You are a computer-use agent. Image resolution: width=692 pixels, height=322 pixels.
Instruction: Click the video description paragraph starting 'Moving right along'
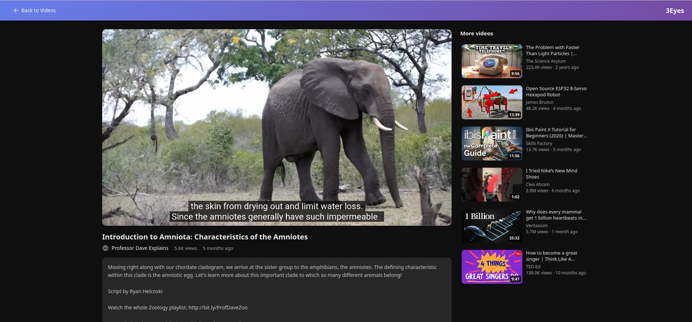pos(272,271)
